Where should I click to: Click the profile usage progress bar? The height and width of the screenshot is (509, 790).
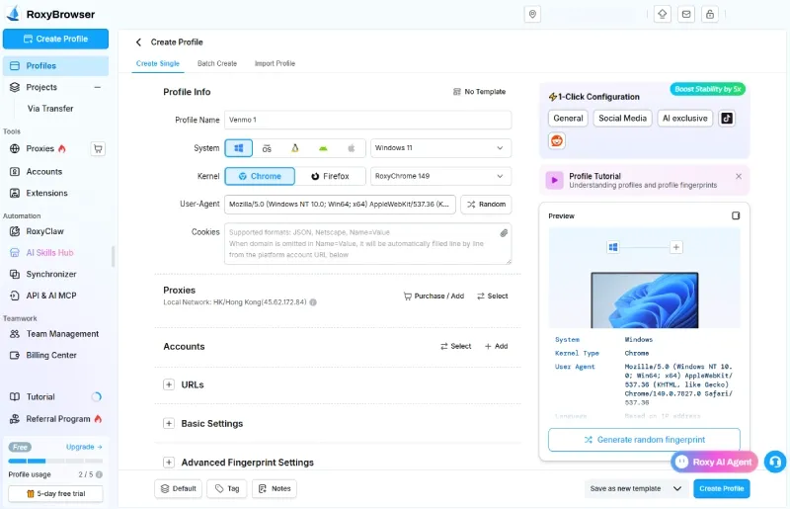point(55,462)
